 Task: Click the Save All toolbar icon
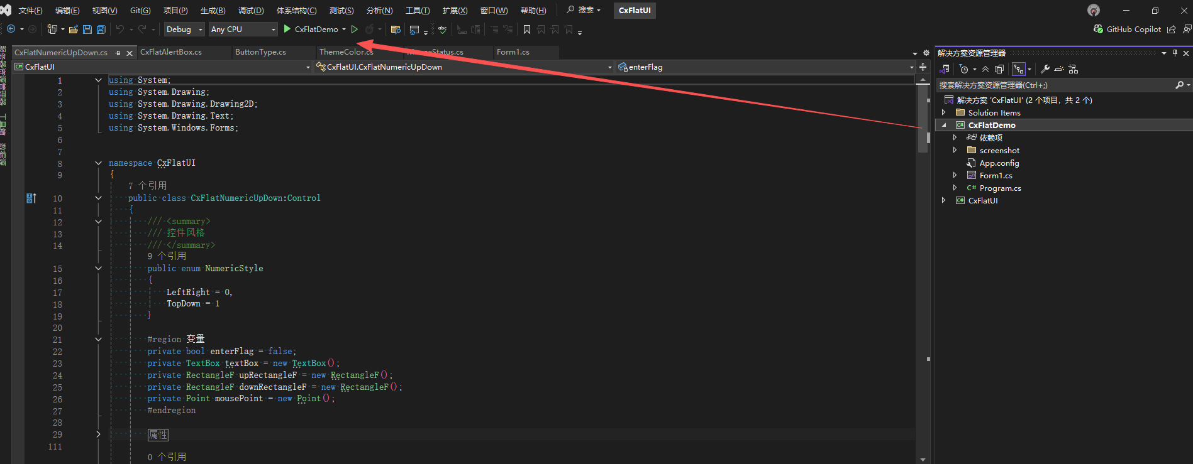101,30
